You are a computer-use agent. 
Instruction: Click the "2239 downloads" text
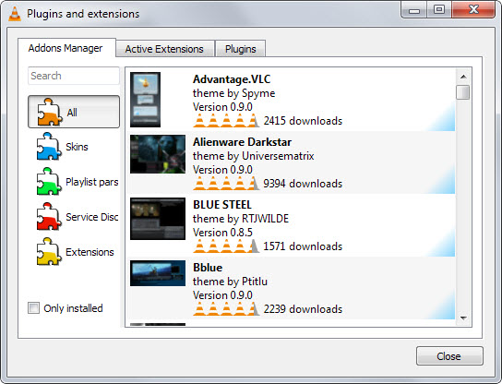click(x=303, y=309)
